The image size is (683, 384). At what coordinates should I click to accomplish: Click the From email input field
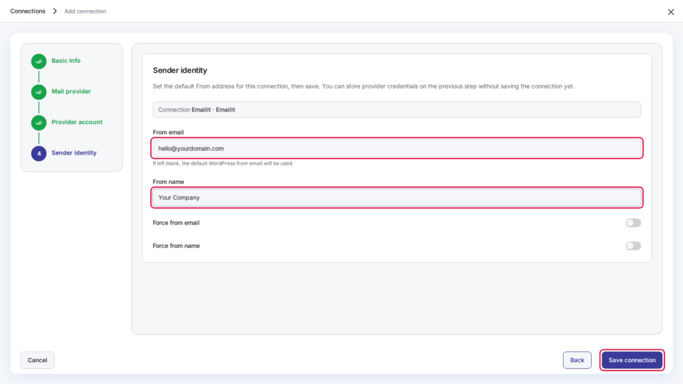point(397,149)
